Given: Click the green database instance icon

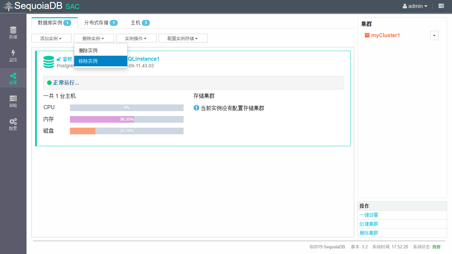Looking at the screenshot, I should click(49, 62).
